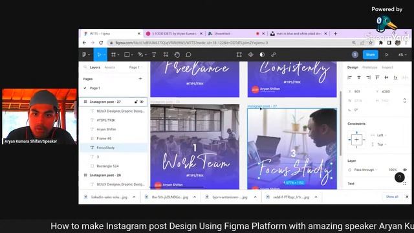Click the Align top icon

pyautogui.click(x=377, y=78)
